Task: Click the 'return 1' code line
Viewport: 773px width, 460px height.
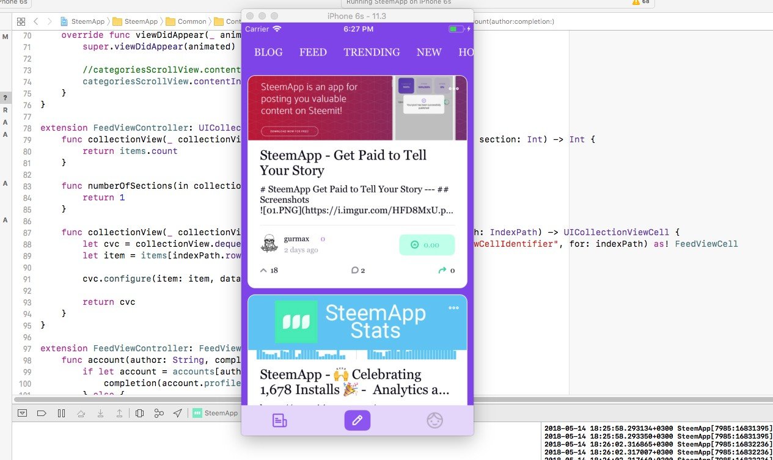Action: coord(104,197)
